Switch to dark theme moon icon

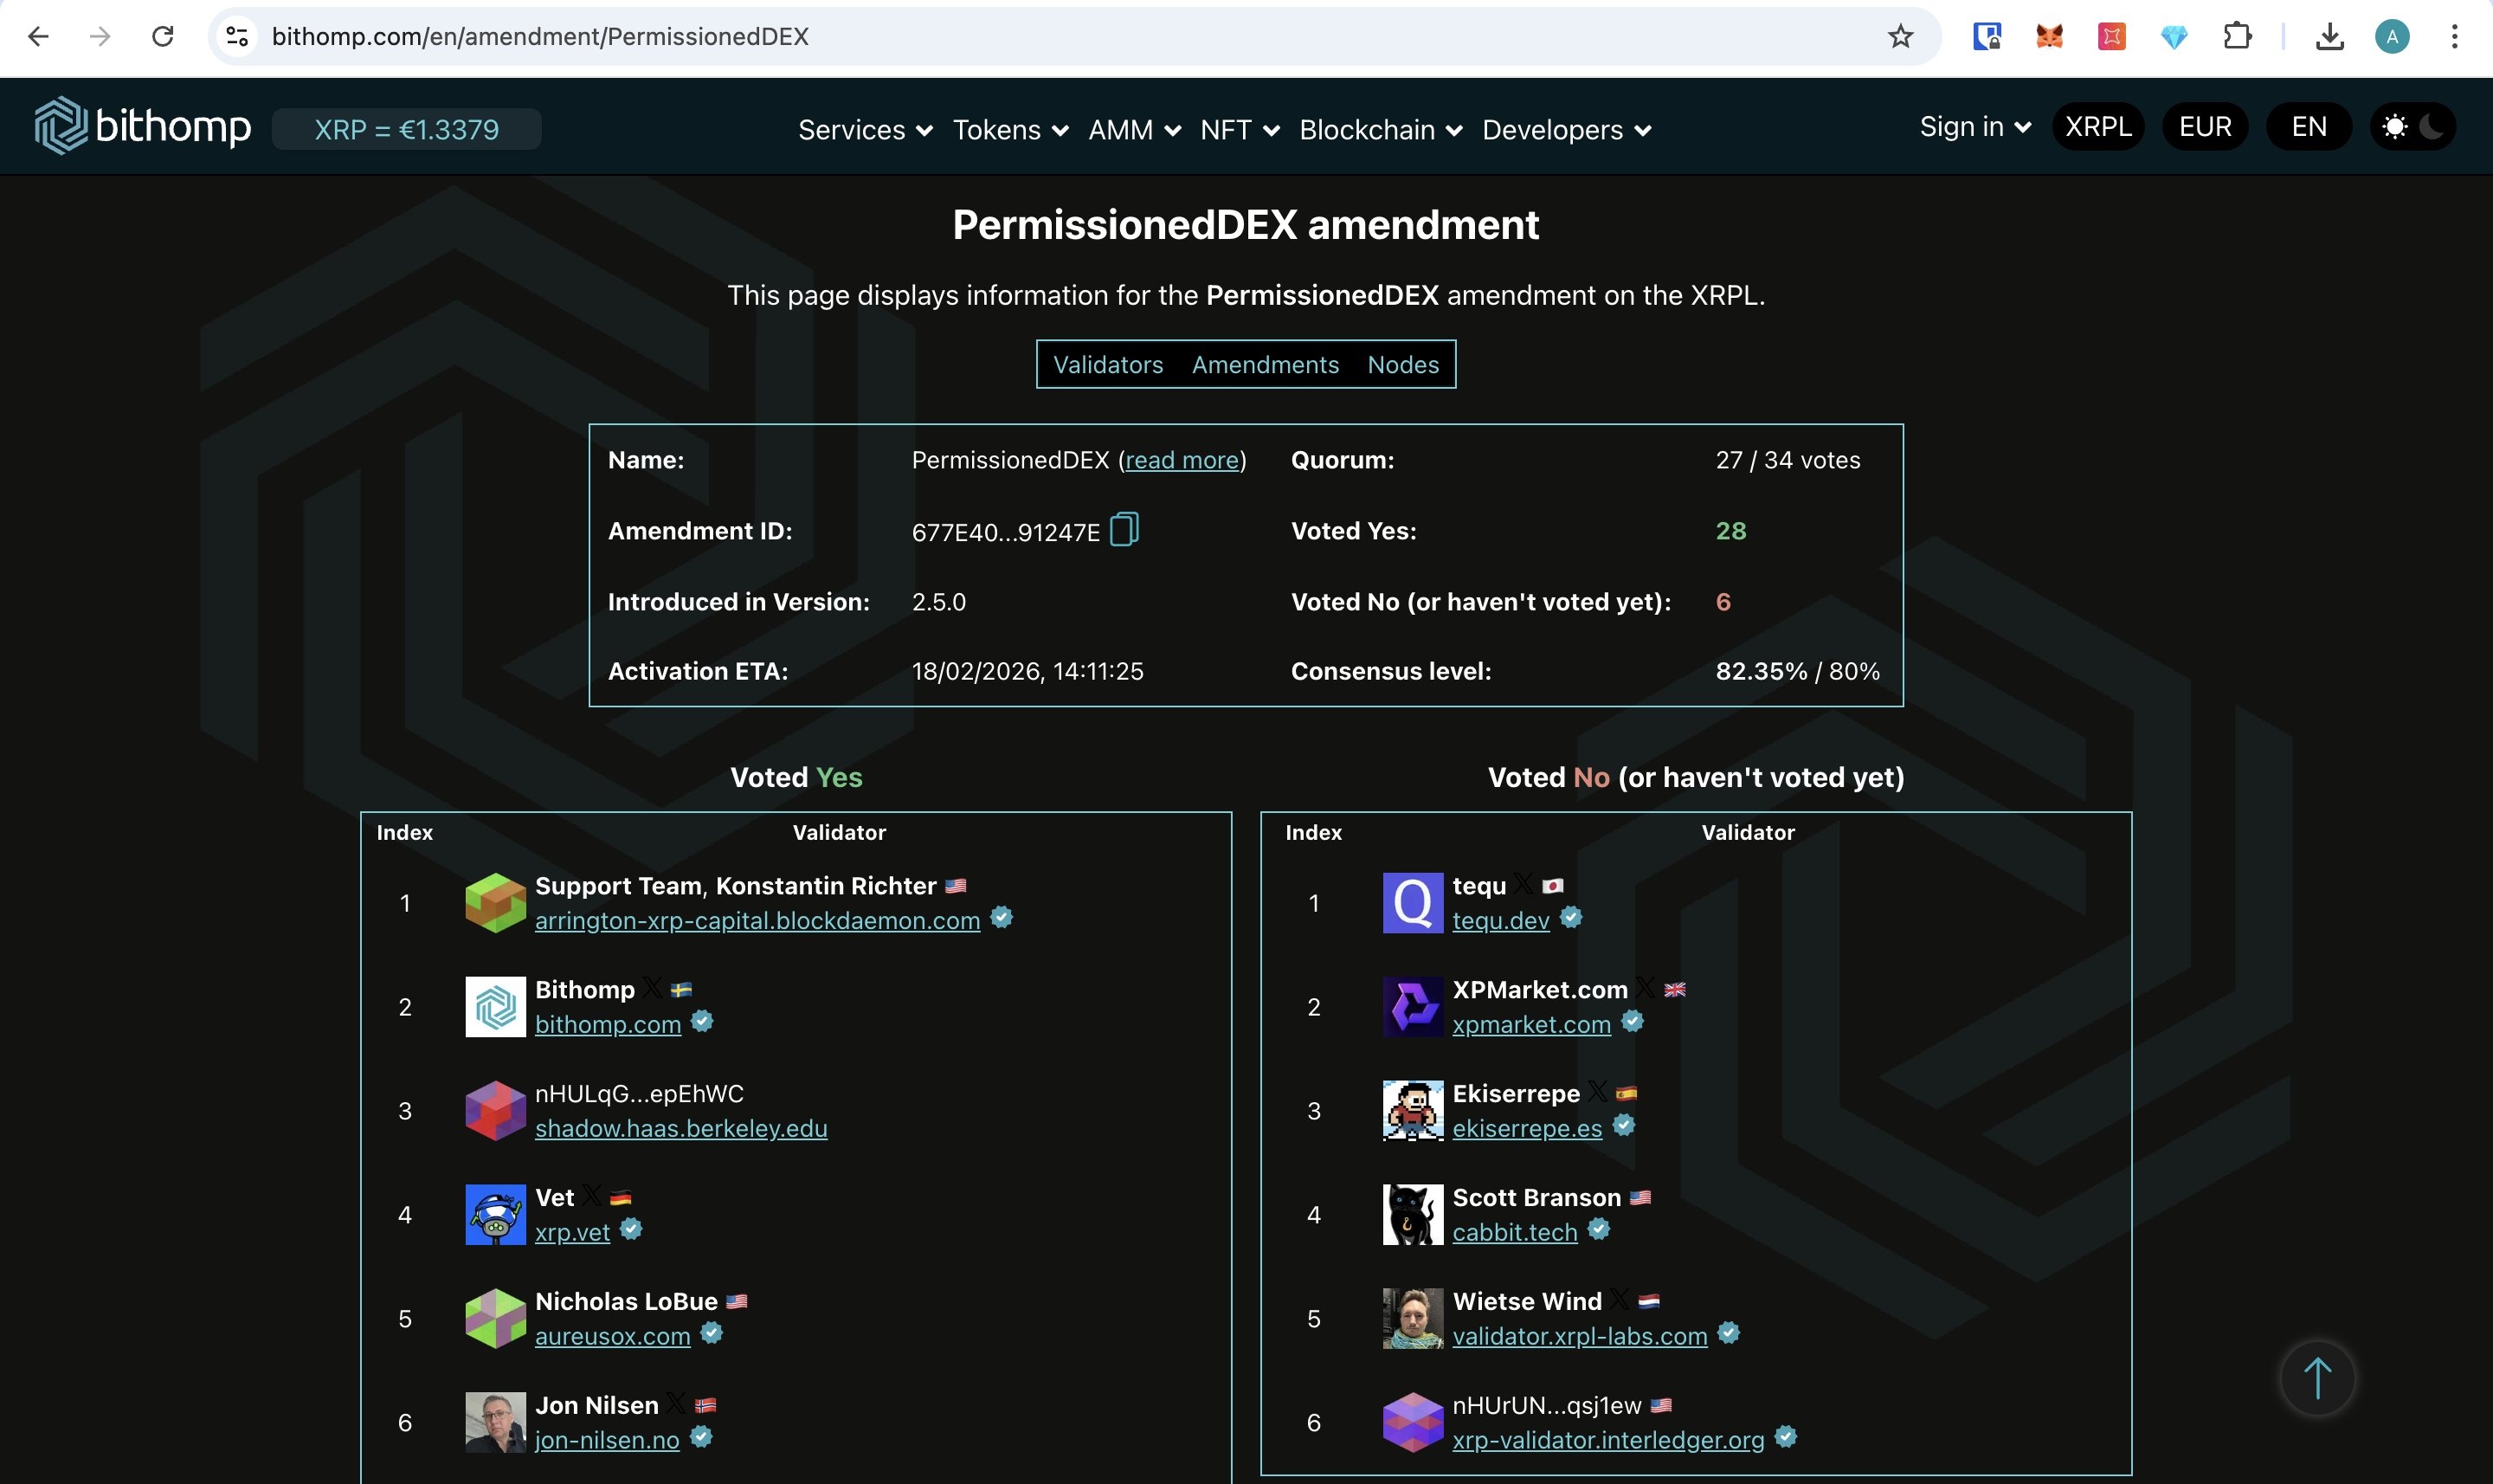coord(2432,127)
